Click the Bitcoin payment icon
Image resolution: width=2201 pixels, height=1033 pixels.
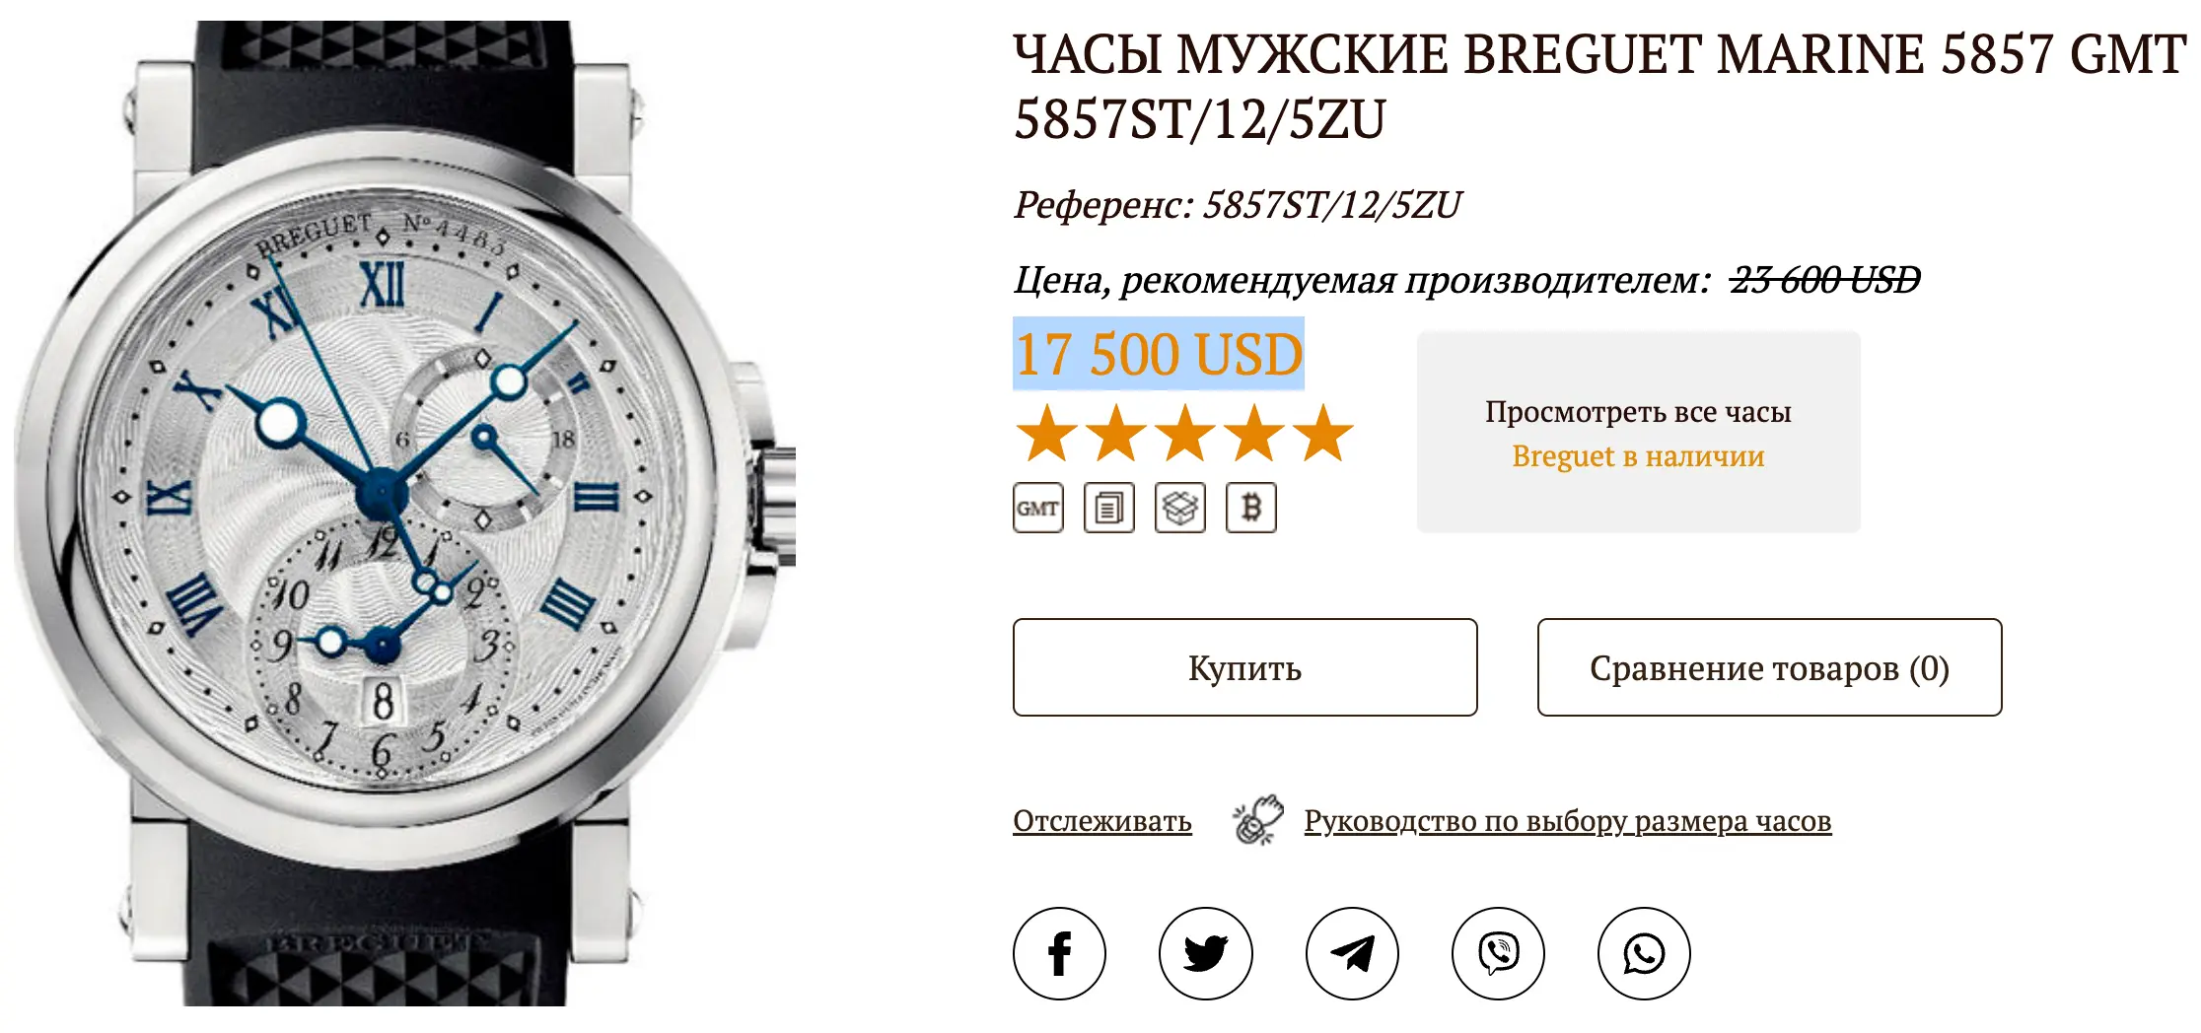coord(1251,508)
